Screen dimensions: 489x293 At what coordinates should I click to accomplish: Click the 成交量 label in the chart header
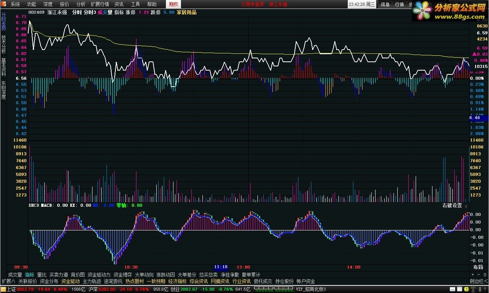pyautogui.click(x=105, y=13)
